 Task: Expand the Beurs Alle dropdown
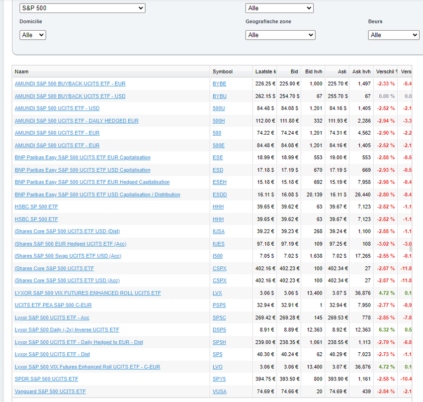click(x=394, y=35)
